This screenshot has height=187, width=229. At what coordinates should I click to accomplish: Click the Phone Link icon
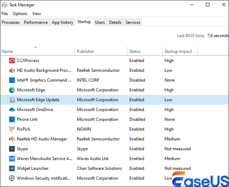click(11, 120)
